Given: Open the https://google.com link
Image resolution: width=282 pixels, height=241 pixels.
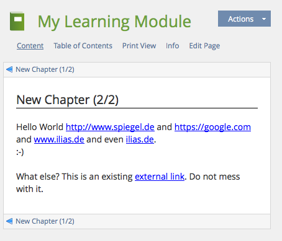Looking at the screenshot, I should pos(212,127).
